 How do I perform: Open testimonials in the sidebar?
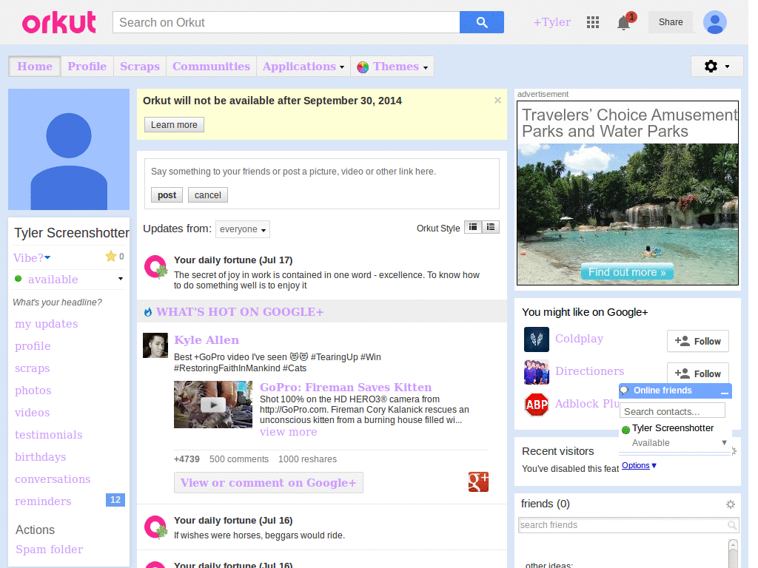point(48,435)
